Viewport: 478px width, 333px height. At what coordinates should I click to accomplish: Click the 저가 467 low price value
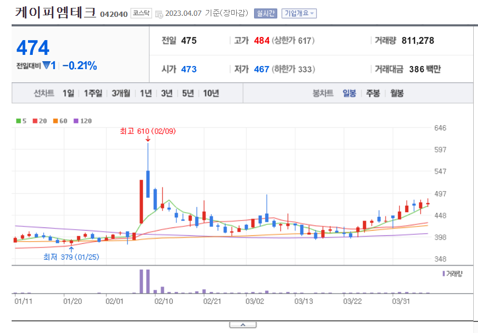click(261, 70)
